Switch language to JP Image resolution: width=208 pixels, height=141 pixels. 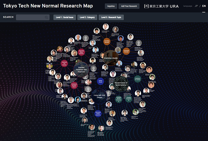[x=196, y=6]
